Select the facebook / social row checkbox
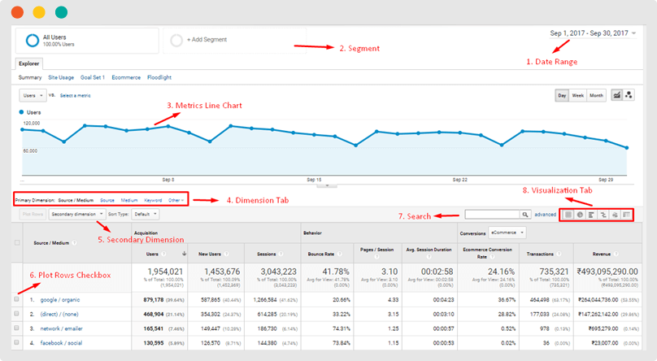This screenshot has height=361, width=657. tap(17, 344)
